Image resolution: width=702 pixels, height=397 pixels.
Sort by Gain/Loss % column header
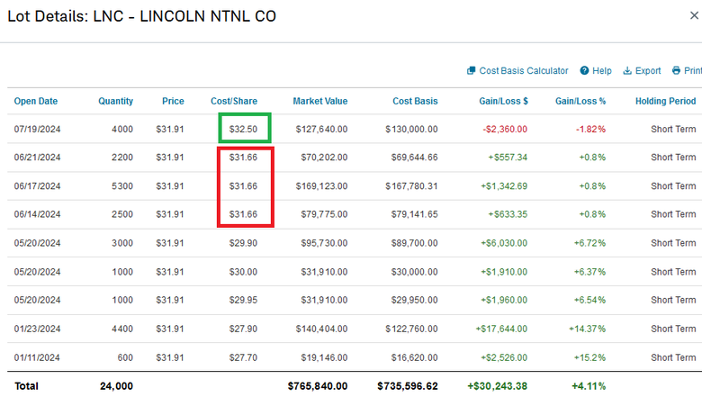coord(580,101)
